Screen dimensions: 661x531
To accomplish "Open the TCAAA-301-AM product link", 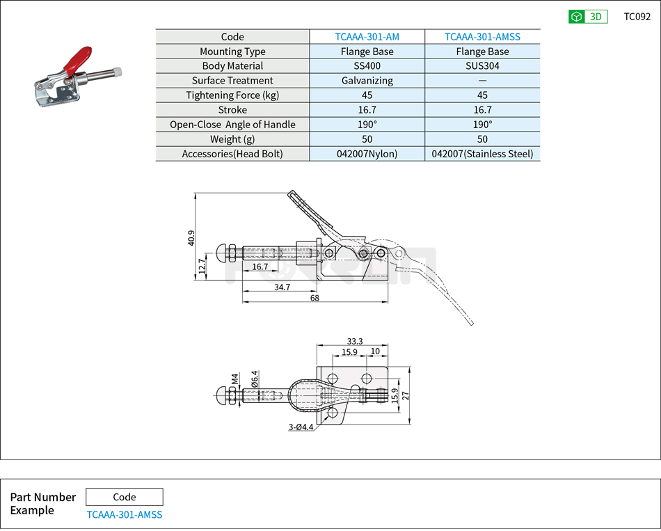I will [x=367, y=36].
